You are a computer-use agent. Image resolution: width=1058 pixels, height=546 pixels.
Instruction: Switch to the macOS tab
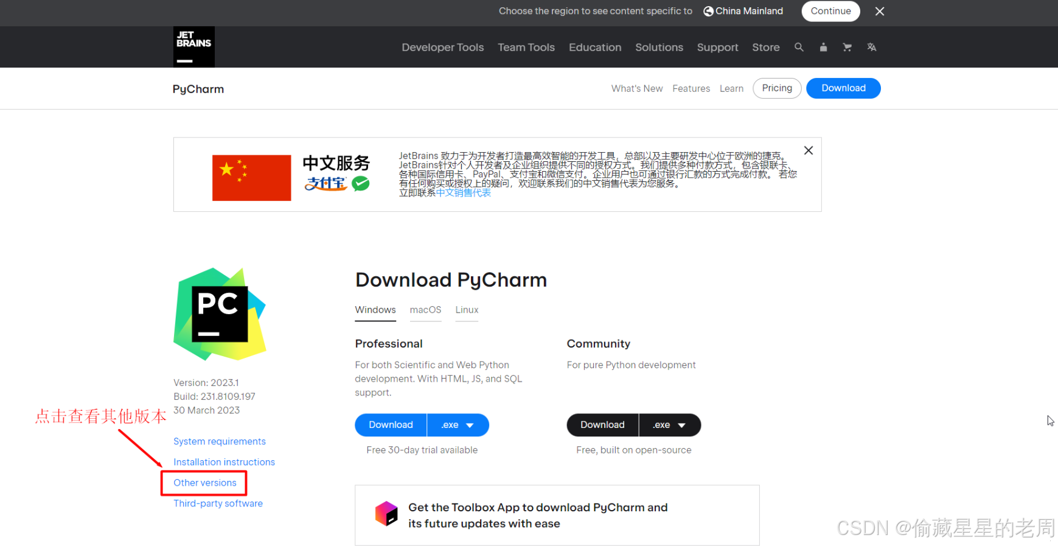tap(425, 310)
